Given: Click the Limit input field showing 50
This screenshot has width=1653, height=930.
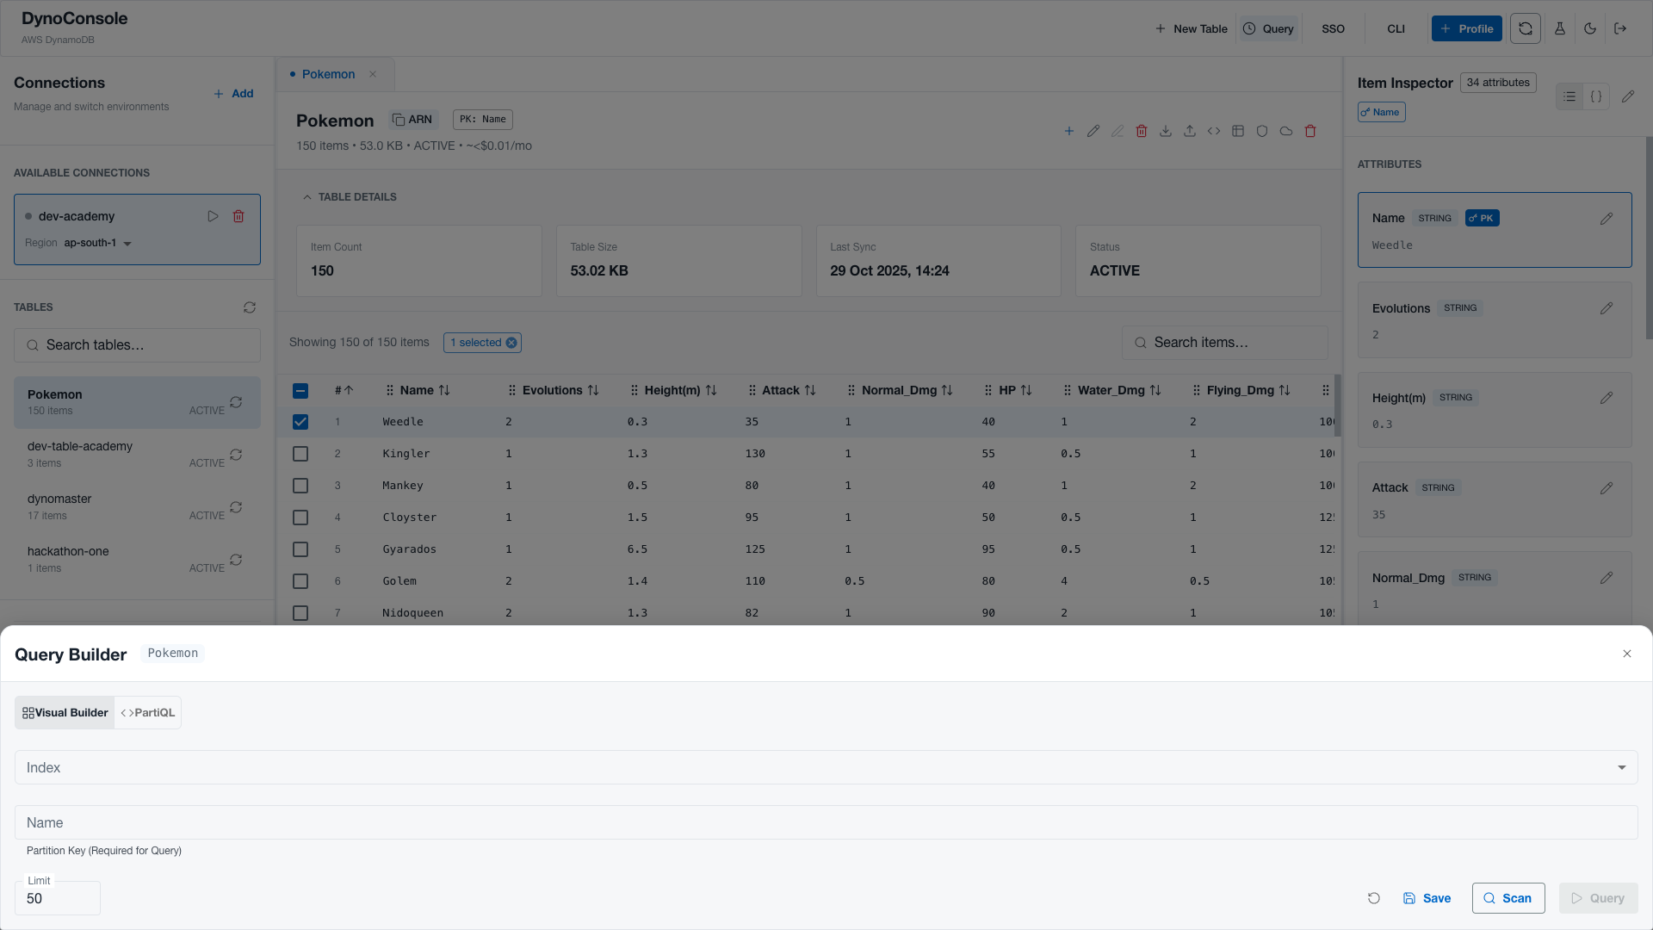Looking at the screenshot, I should click(58, 898).
